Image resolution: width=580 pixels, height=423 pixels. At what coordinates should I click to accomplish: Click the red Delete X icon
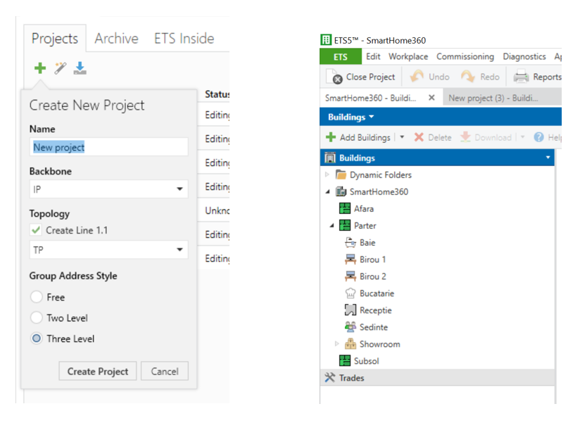(419, 137)
